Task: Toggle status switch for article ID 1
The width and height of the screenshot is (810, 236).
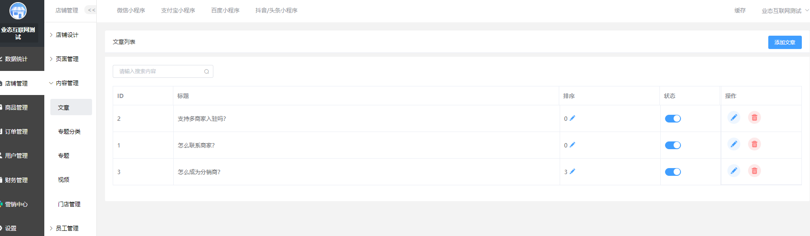Action: (673, 145)
